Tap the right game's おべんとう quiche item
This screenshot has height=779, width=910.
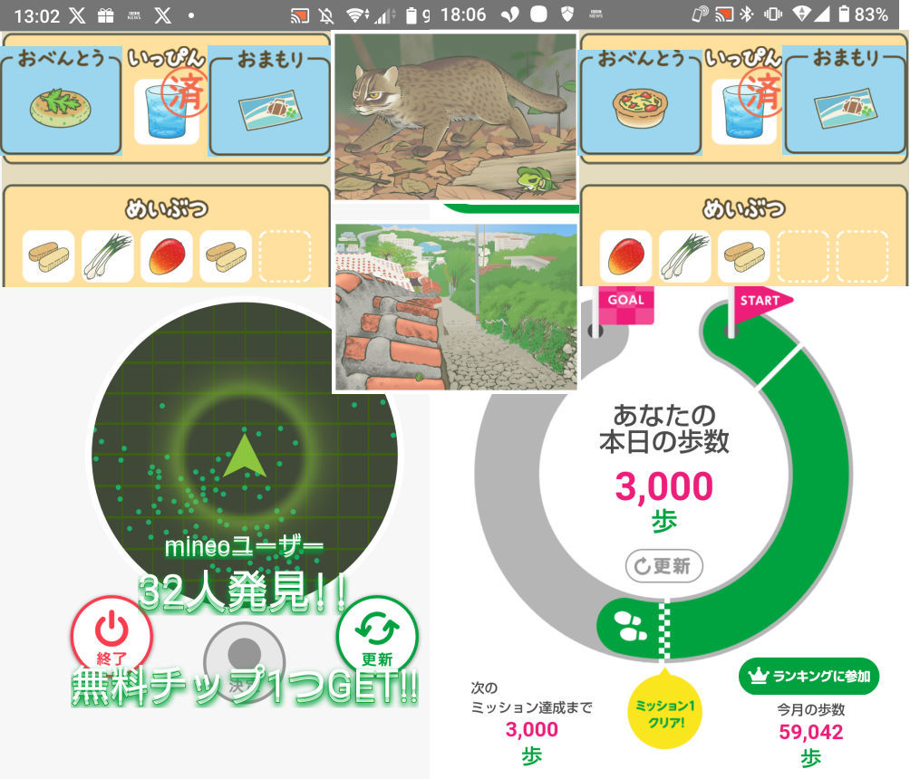coord(640,107)
